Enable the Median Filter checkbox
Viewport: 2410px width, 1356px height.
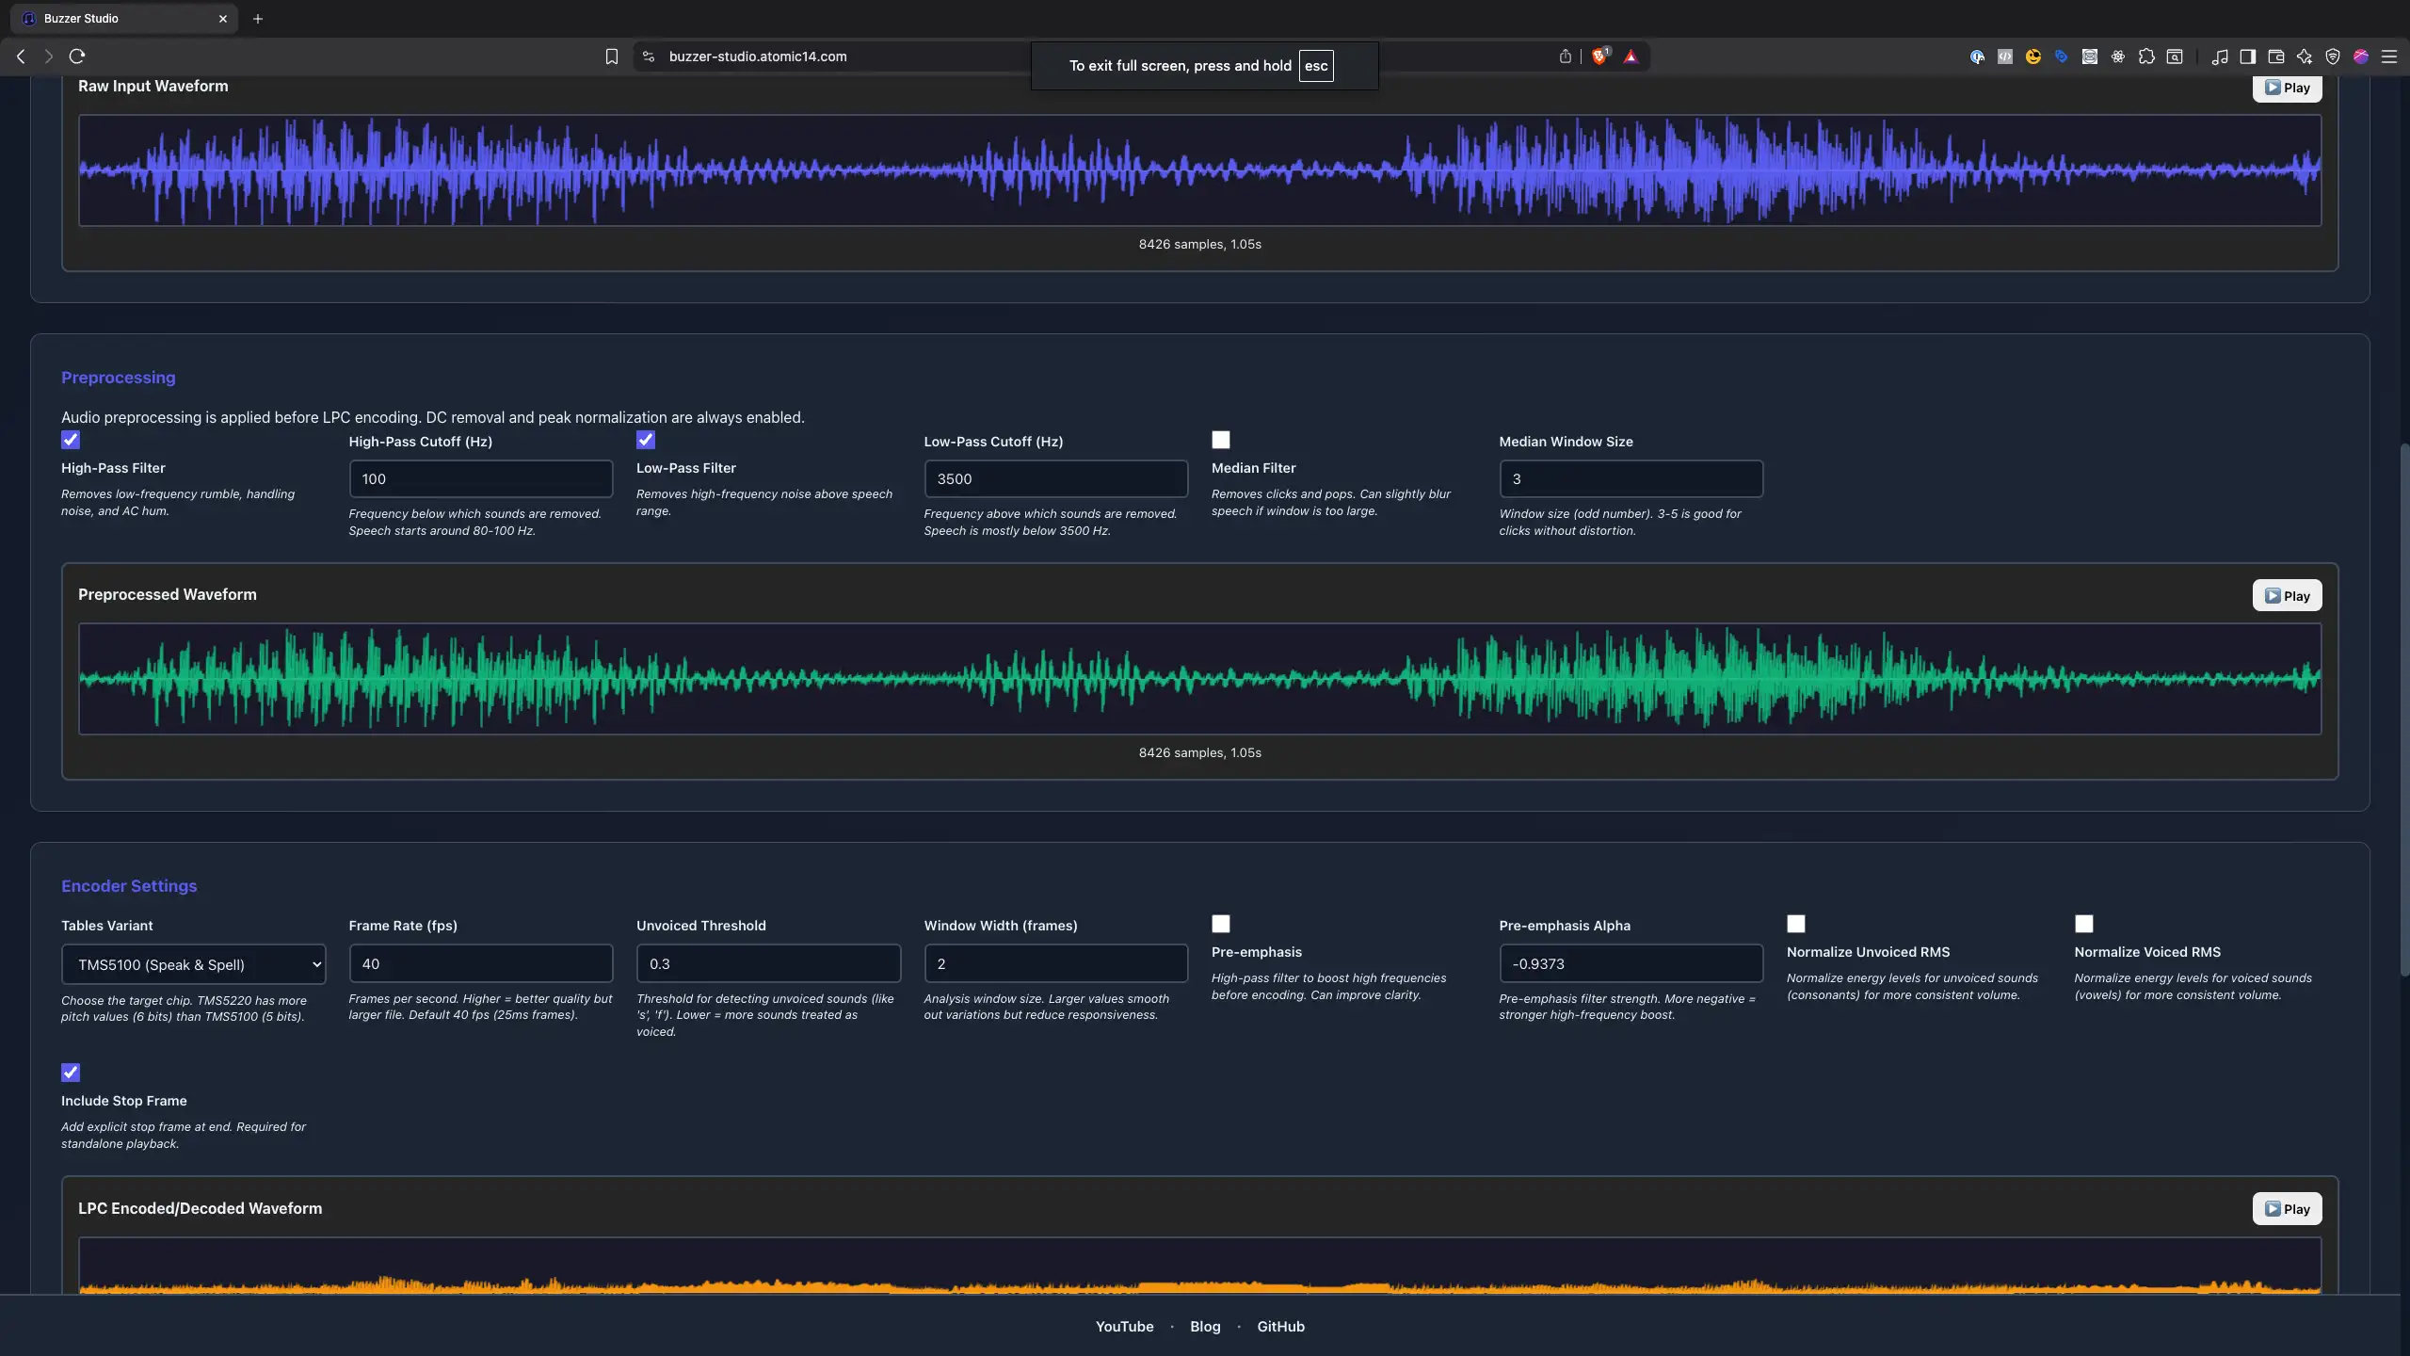point(1221,440)
